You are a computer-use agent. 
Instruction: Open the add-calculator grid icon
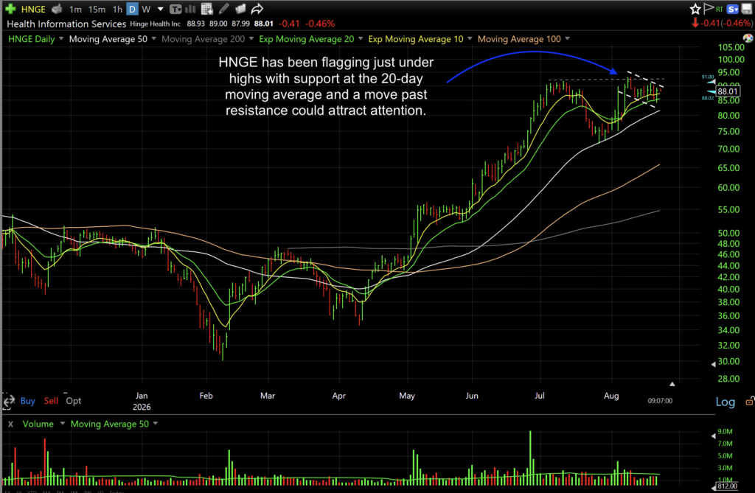(x=207, y=9)
